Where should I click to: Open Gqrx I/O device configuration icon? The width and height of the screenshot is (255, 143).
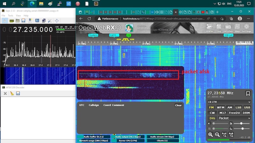(x=11, y=21)
